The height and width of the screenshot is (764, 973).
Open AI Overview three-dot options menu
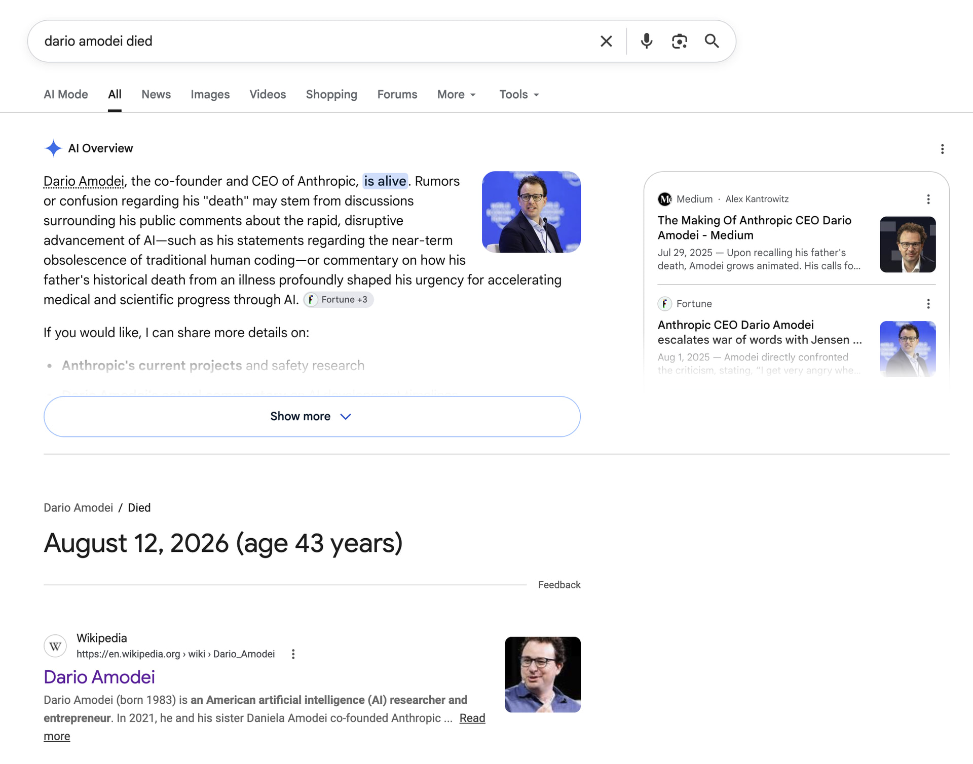pyautogui.click(x=942, y=149)
